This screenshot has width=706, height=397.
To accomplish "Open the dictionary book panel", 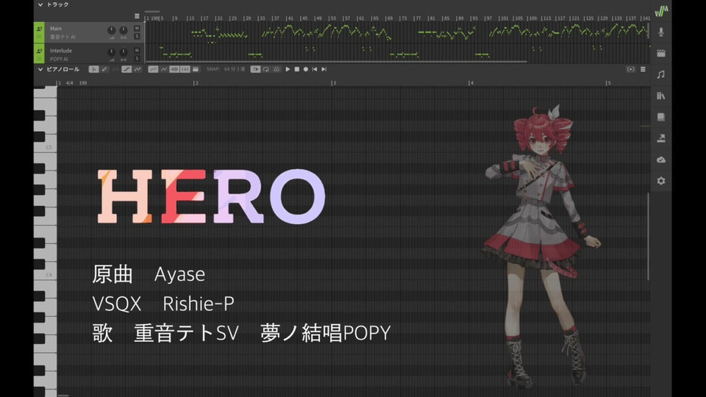I will click(661, 117).
